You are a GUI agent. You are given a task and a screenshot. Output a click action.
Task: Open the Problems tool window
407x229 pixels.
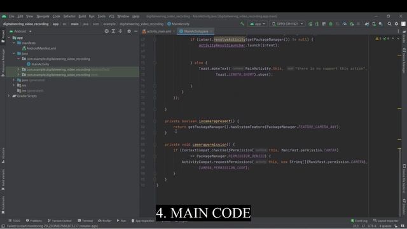point(34,221)
